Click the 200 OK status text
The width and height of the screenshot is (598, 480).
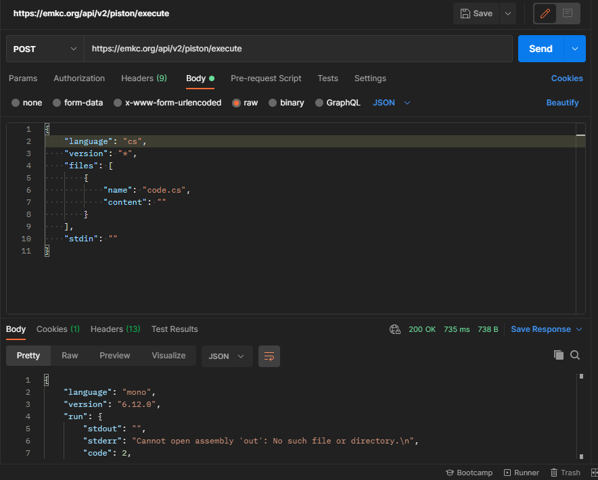click(422, 329)
